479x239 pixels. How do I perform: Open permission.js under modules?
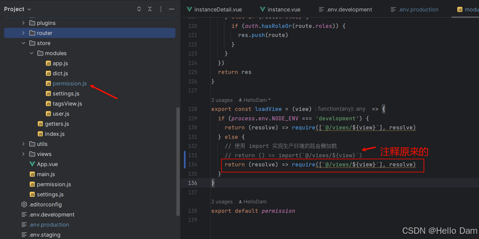(x=70, y=84)
